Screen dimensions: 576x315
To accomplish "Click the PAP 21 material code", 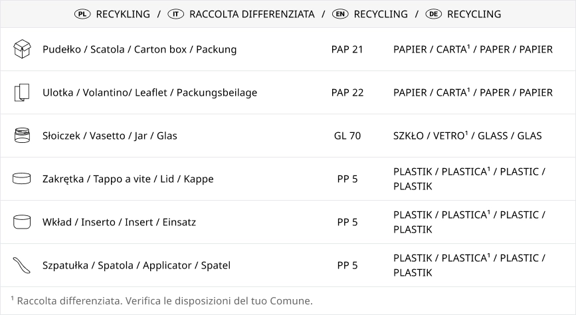I will click(347, 49).
